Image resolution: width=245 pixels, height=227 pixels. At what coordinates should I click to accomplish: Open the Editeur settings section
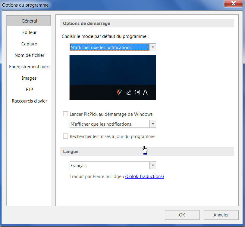click(x=29, y=32)
